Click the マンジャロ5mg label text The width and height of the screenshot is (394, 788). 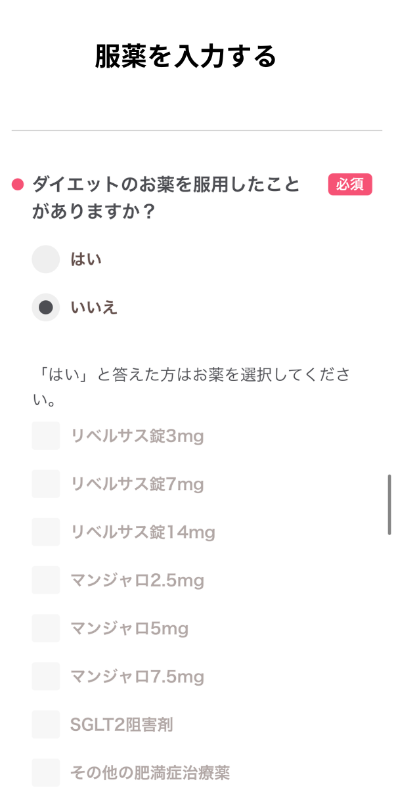[x=129, y=628]
